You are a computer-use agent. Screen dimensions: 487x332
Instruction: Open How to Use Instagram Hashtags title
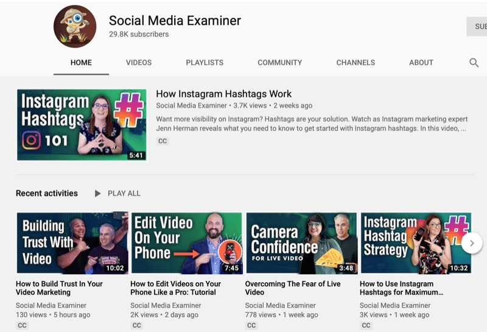point(401,288)
